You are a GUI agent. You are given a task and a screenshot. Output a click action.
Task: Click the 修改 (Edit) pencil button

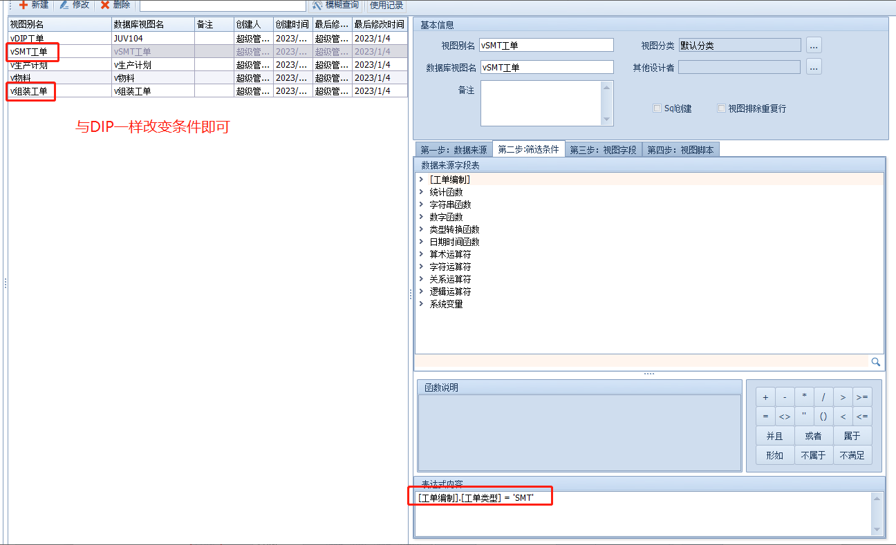pyautogui.click(x=75, y=5)
